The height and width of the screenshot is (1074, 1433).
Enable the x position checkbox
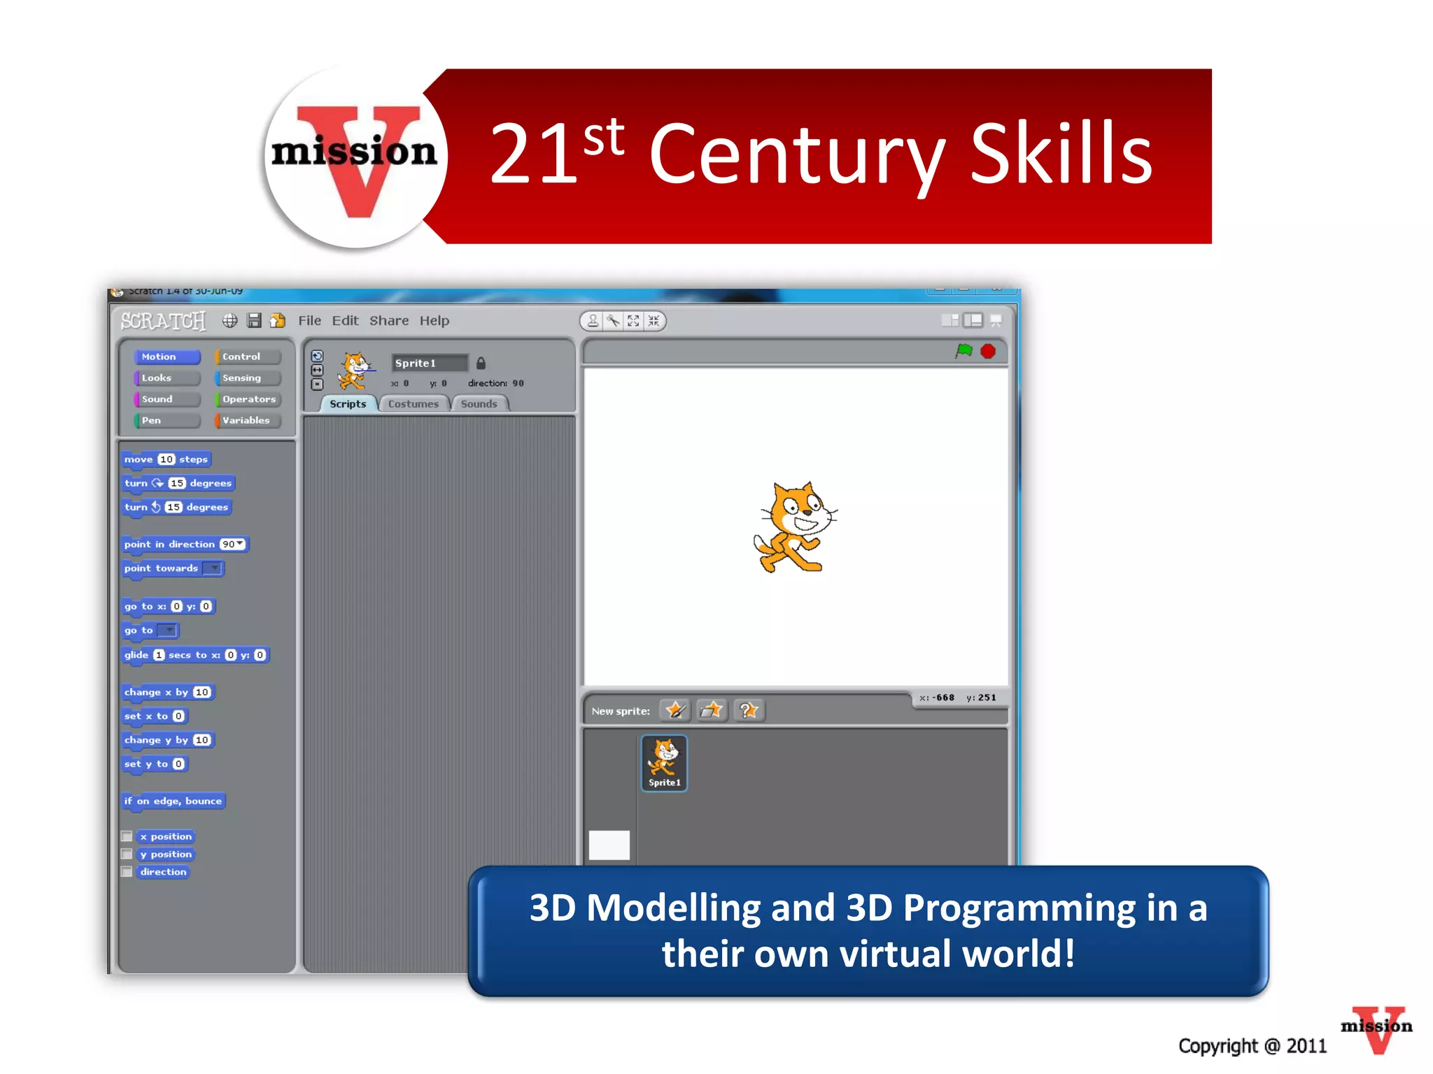127,836
